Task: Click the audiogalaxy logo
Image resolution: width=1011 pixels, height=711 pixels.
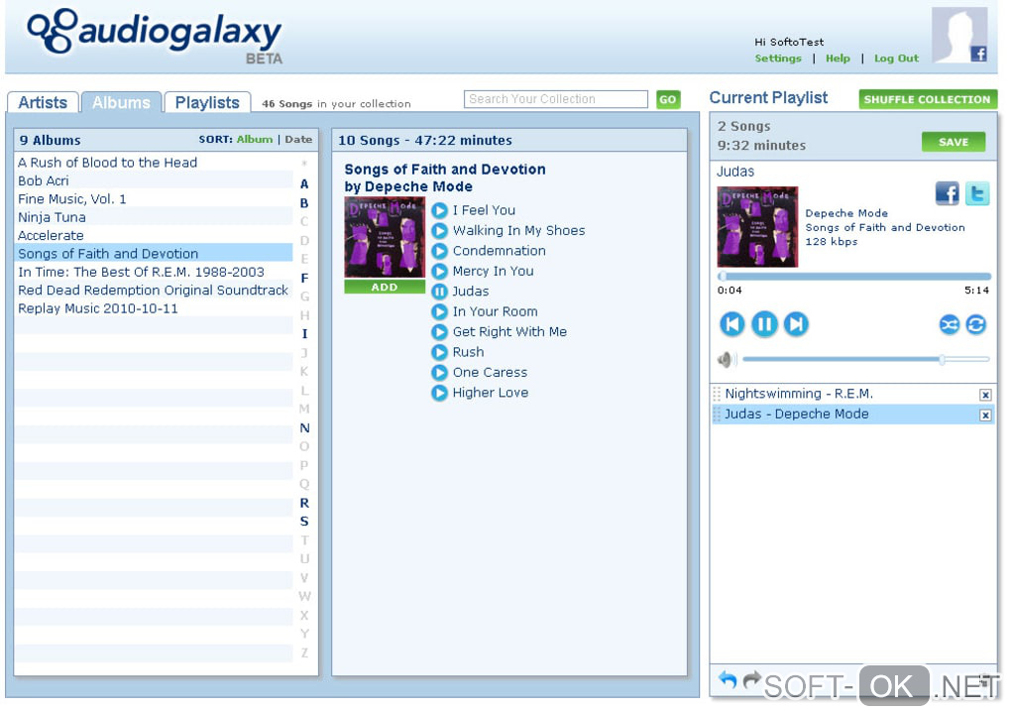Action: pyautogui.click(x=155, y=35)
